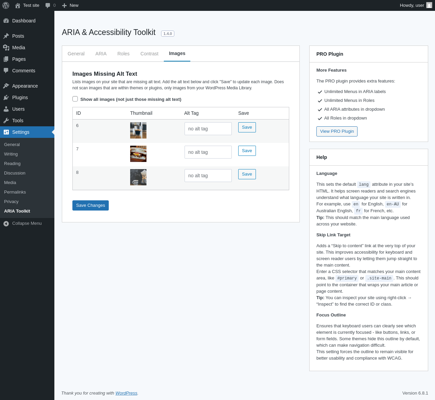Enable Show all images checkbox
Image resolution: width=435 pixels, height=400 pixels.
(75, 99)
